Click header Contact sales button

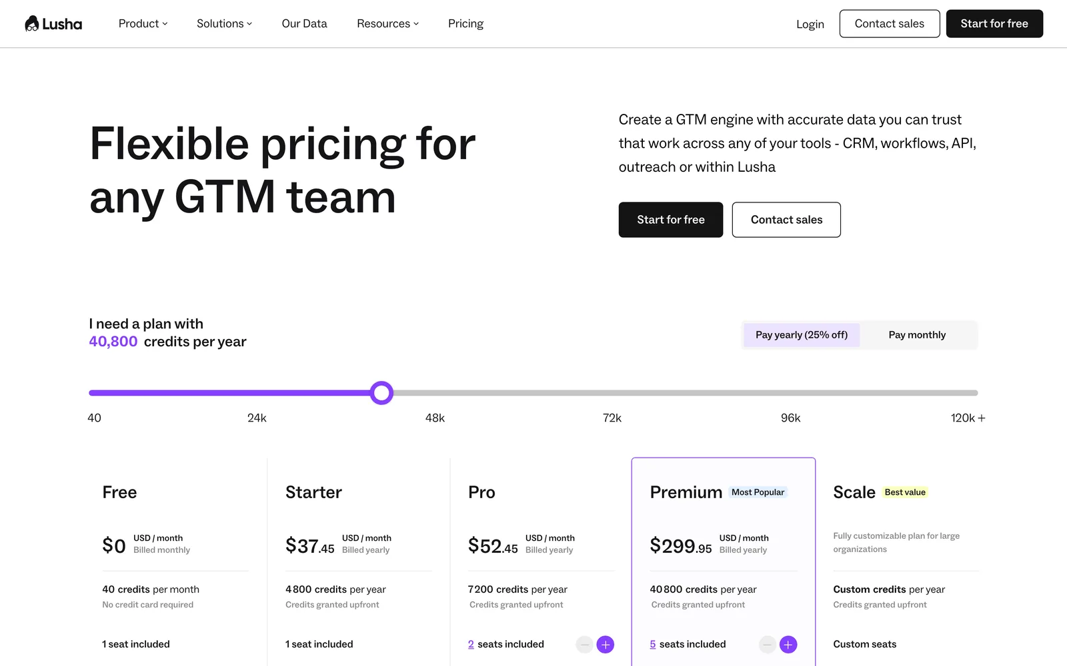[889, 24]
